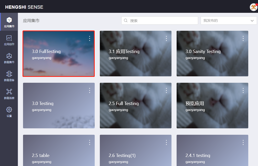Click gaoyanyang under 2.5 table
Image resolution: width=258 pixels, height=166 pixels.
pos(42,162)
